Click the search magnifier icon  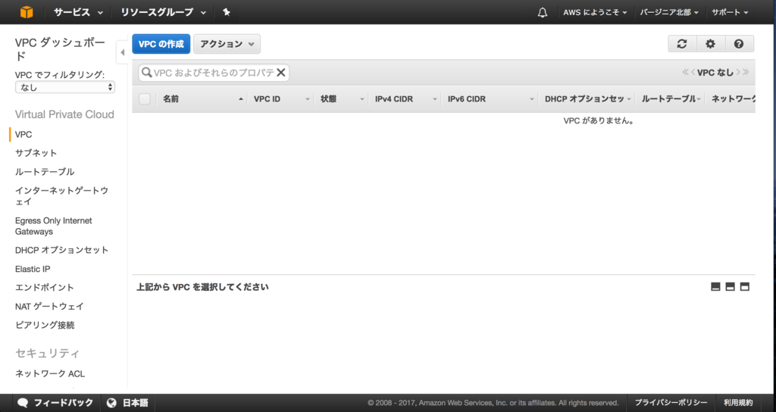coord(147,73)
